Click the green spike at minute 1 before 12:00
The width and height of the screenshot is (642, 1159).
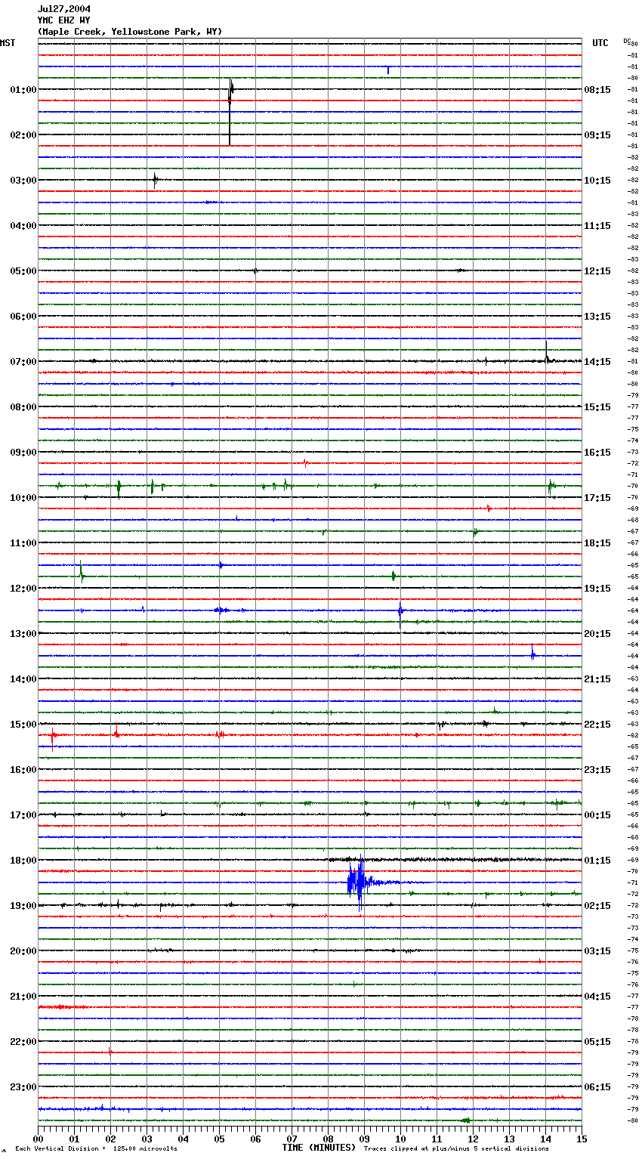click(x=82, y=572)
